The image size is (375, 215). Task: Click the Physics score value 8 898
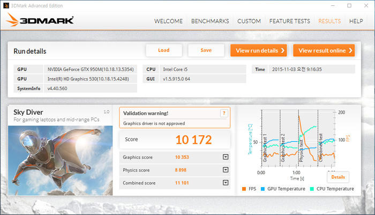tap(181, 170)
